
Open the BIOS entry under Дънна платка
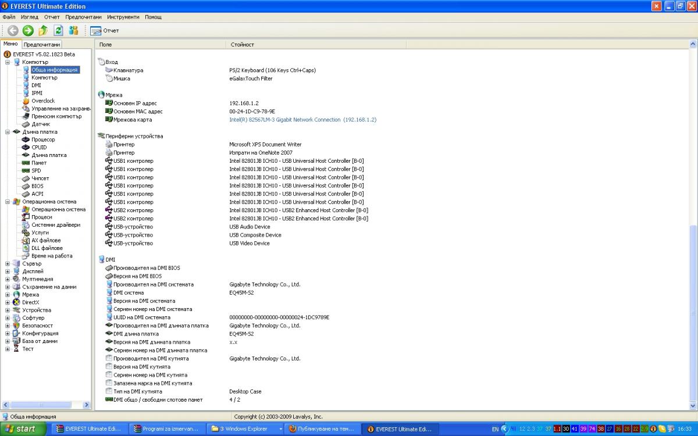[37, 186]
